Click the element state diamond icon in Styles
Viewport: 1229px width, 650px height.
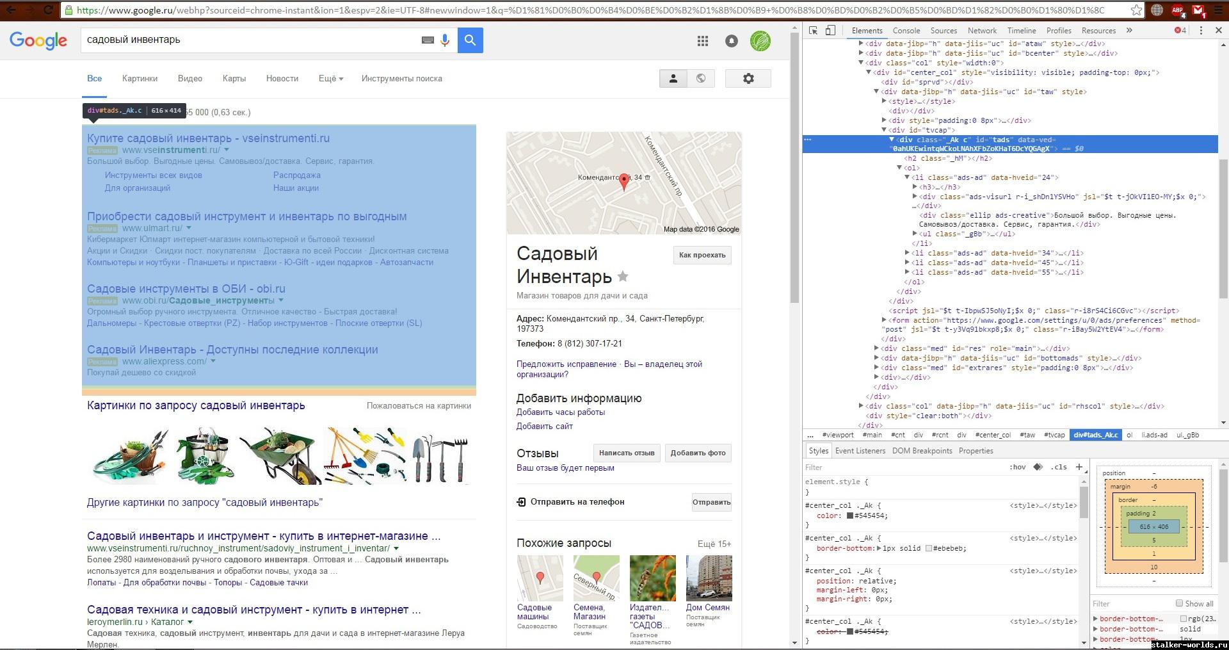[x=1038, y=467]
